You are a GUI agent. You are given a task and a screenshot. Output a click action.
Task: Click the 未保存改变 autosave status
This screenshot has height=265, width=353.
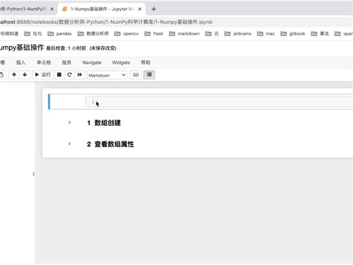pyautogui.click(x=103, y=48)
